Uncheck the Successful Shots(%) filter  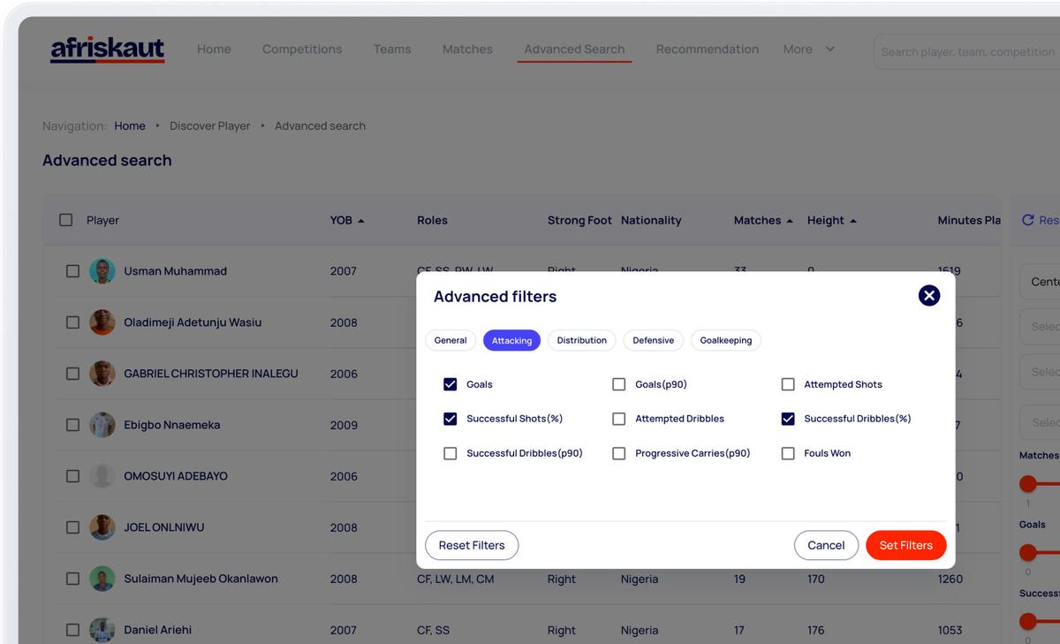(x=450, y=418)
